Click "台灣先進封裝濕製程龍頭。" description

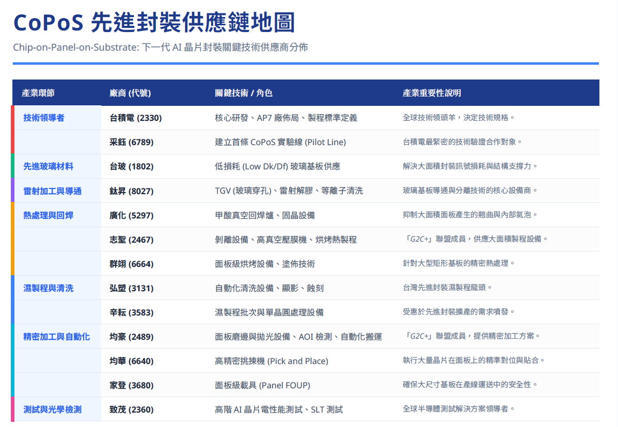[x=447, y=288]
